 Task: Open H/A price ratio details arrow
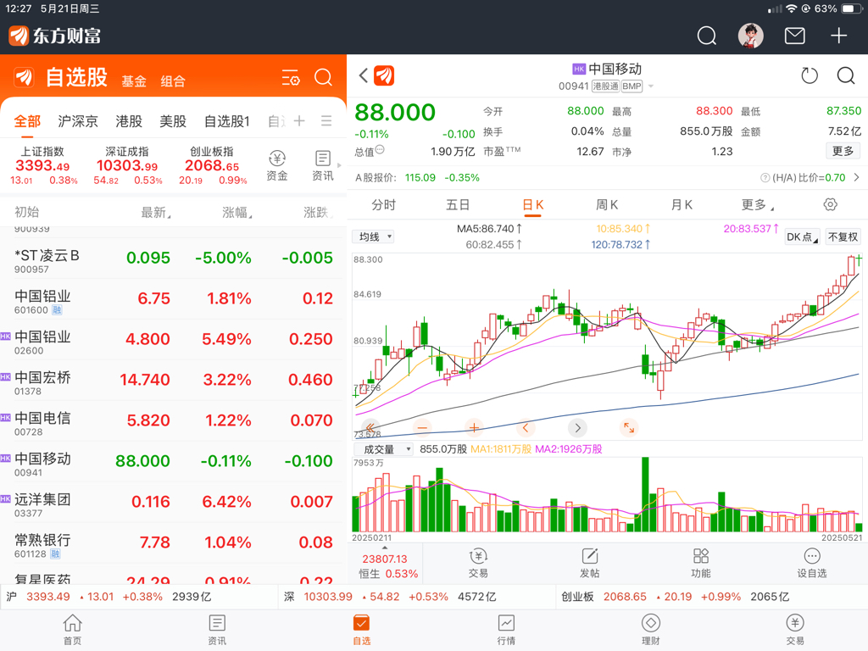tap(856, 178)
